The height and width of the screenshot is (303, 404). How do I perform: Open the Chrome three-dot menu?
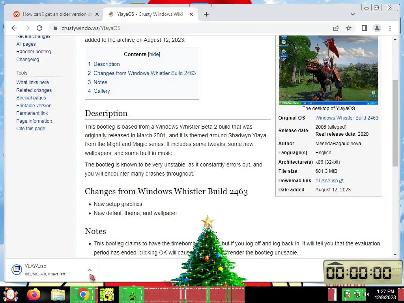pos(390,28)
